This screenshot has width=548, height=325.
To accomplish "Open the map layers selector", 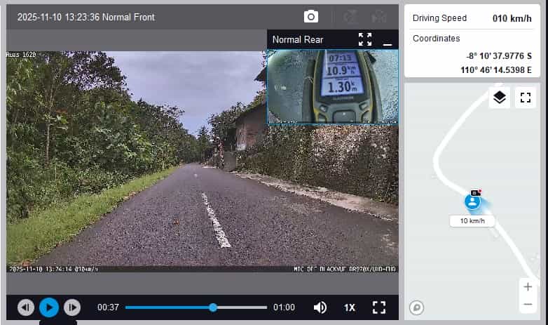I will click(499, 98).
